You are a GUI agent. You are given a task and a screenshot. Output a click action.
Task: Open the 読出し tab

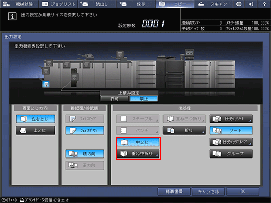pyautogui.click(x=97, y=4)
